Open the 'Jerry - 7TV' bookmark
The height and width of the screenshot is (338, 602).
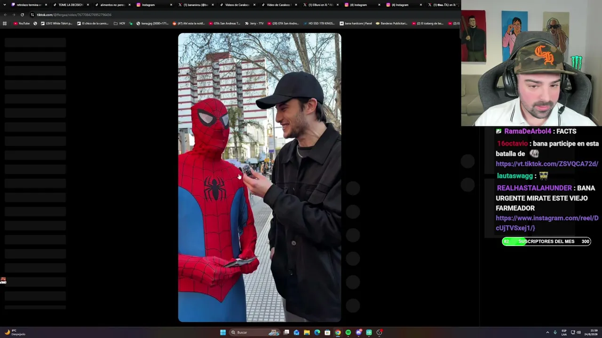tap(254, 23)
